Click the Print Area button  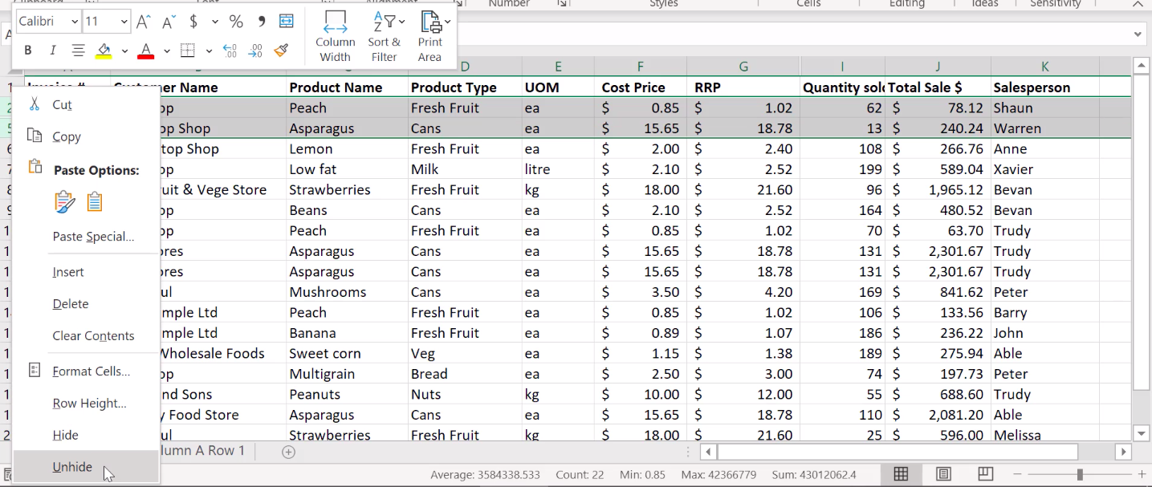pos(430,35)
